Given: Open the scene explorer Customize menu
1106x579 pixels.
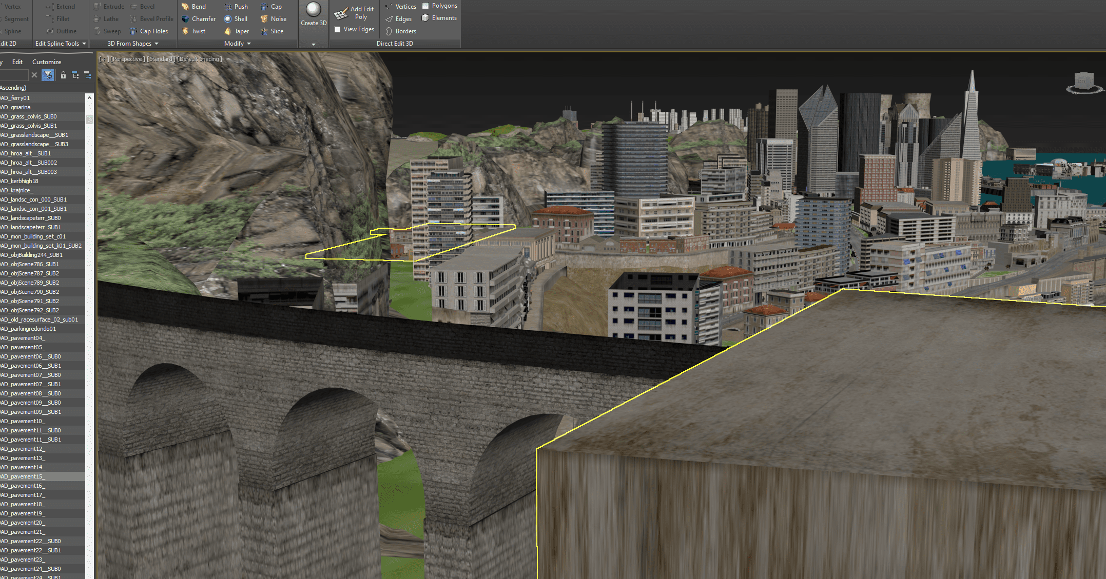Looking at the screenshot, I should pyautogui.click(x=47, y=62).
